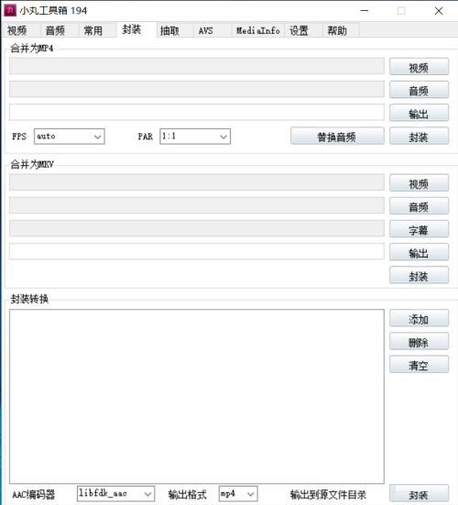
Task: Click the 小丸工具箱 app icon in title bar
Action: tap(10, 10)
